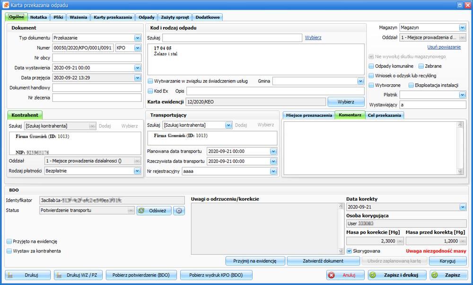Click the BDO settings gear icon

(x=179, y=211)
